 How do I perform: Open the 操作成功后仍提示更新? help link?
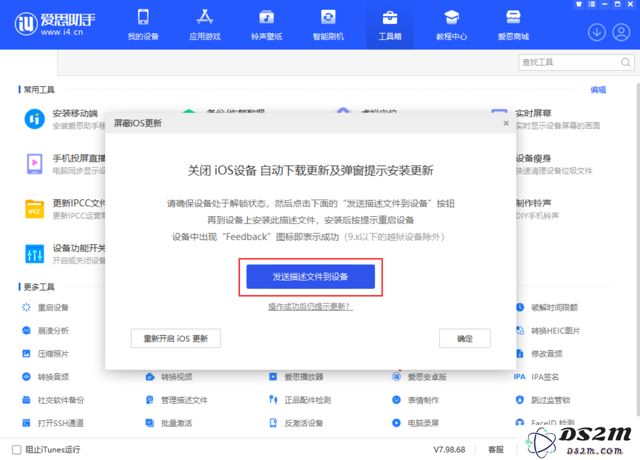point(310,307)
